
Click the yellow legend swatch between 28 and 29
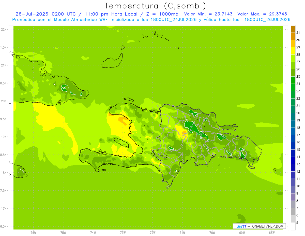click(293, 51)
